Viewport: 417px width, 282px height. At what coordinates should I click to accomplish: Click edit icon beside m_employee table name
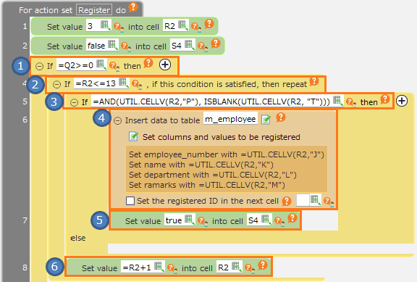tap(266, 120)
